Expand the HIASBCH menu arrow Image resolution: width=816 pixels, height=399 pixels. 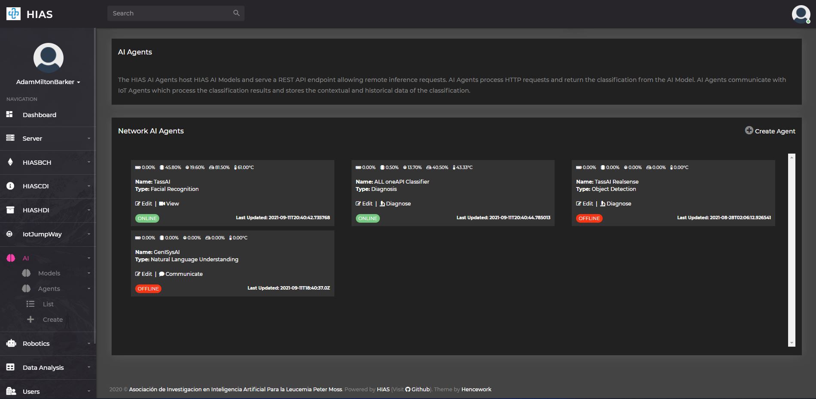(89, 162)
